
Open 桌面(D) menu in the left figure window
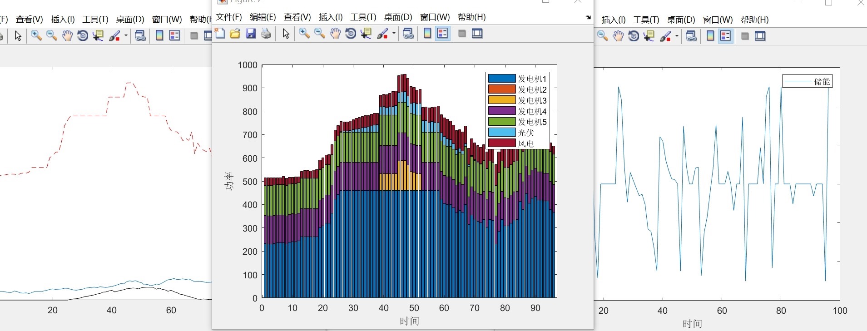point(130,20)
